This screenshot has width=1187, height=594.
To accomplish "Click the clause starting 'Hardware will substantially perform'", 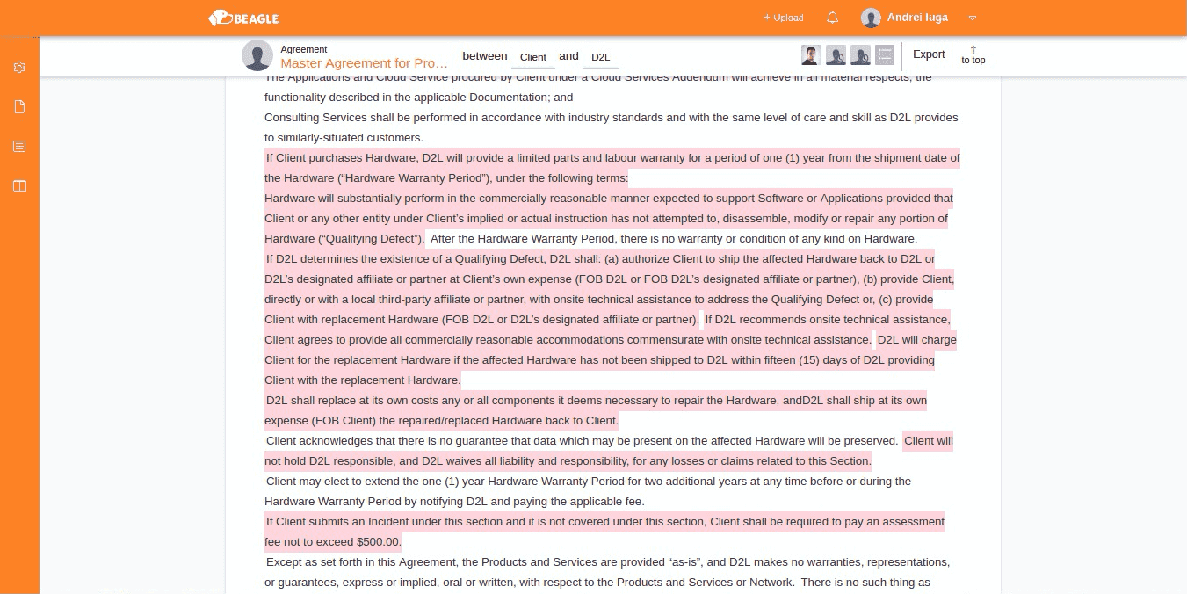I will 607,218.
